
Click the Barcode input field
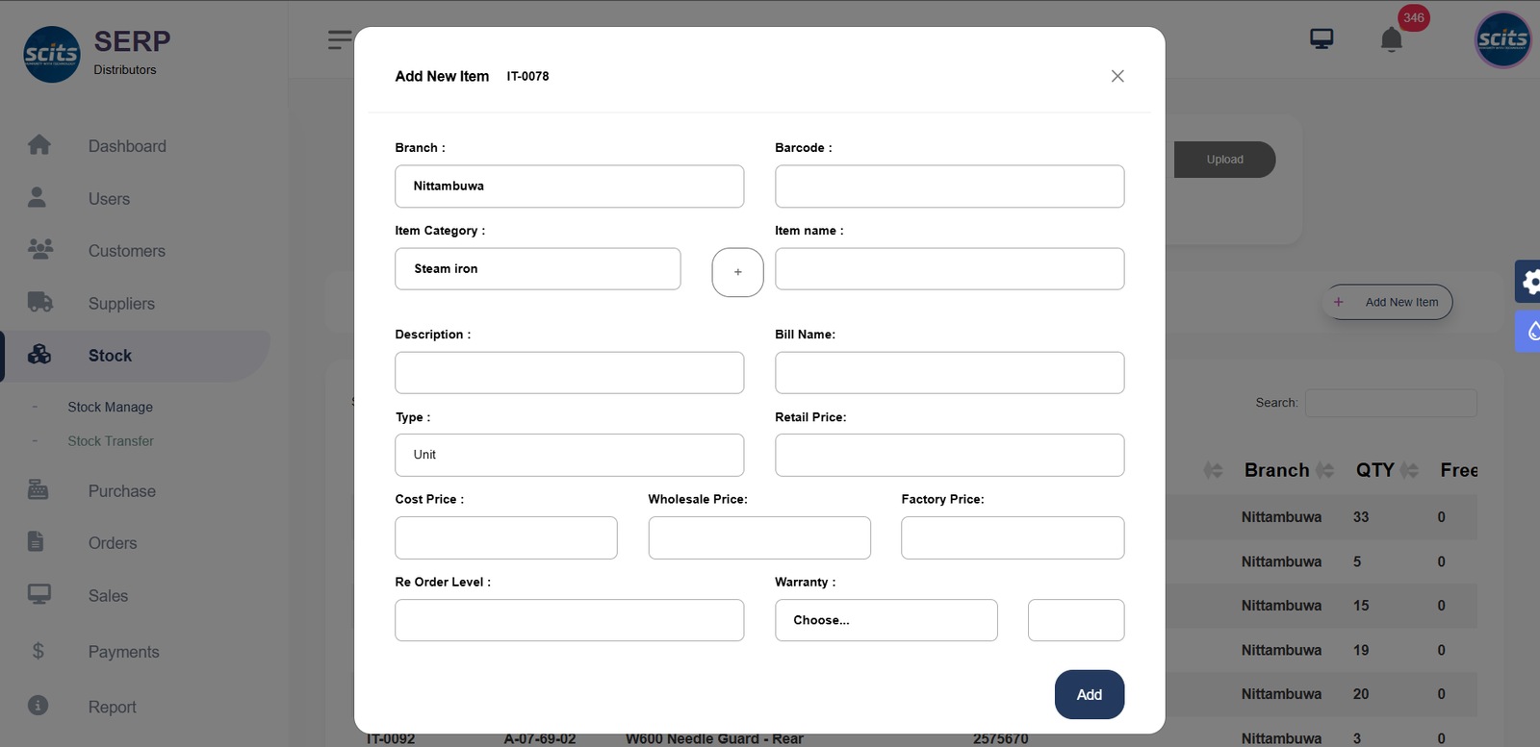click(949, 187)
